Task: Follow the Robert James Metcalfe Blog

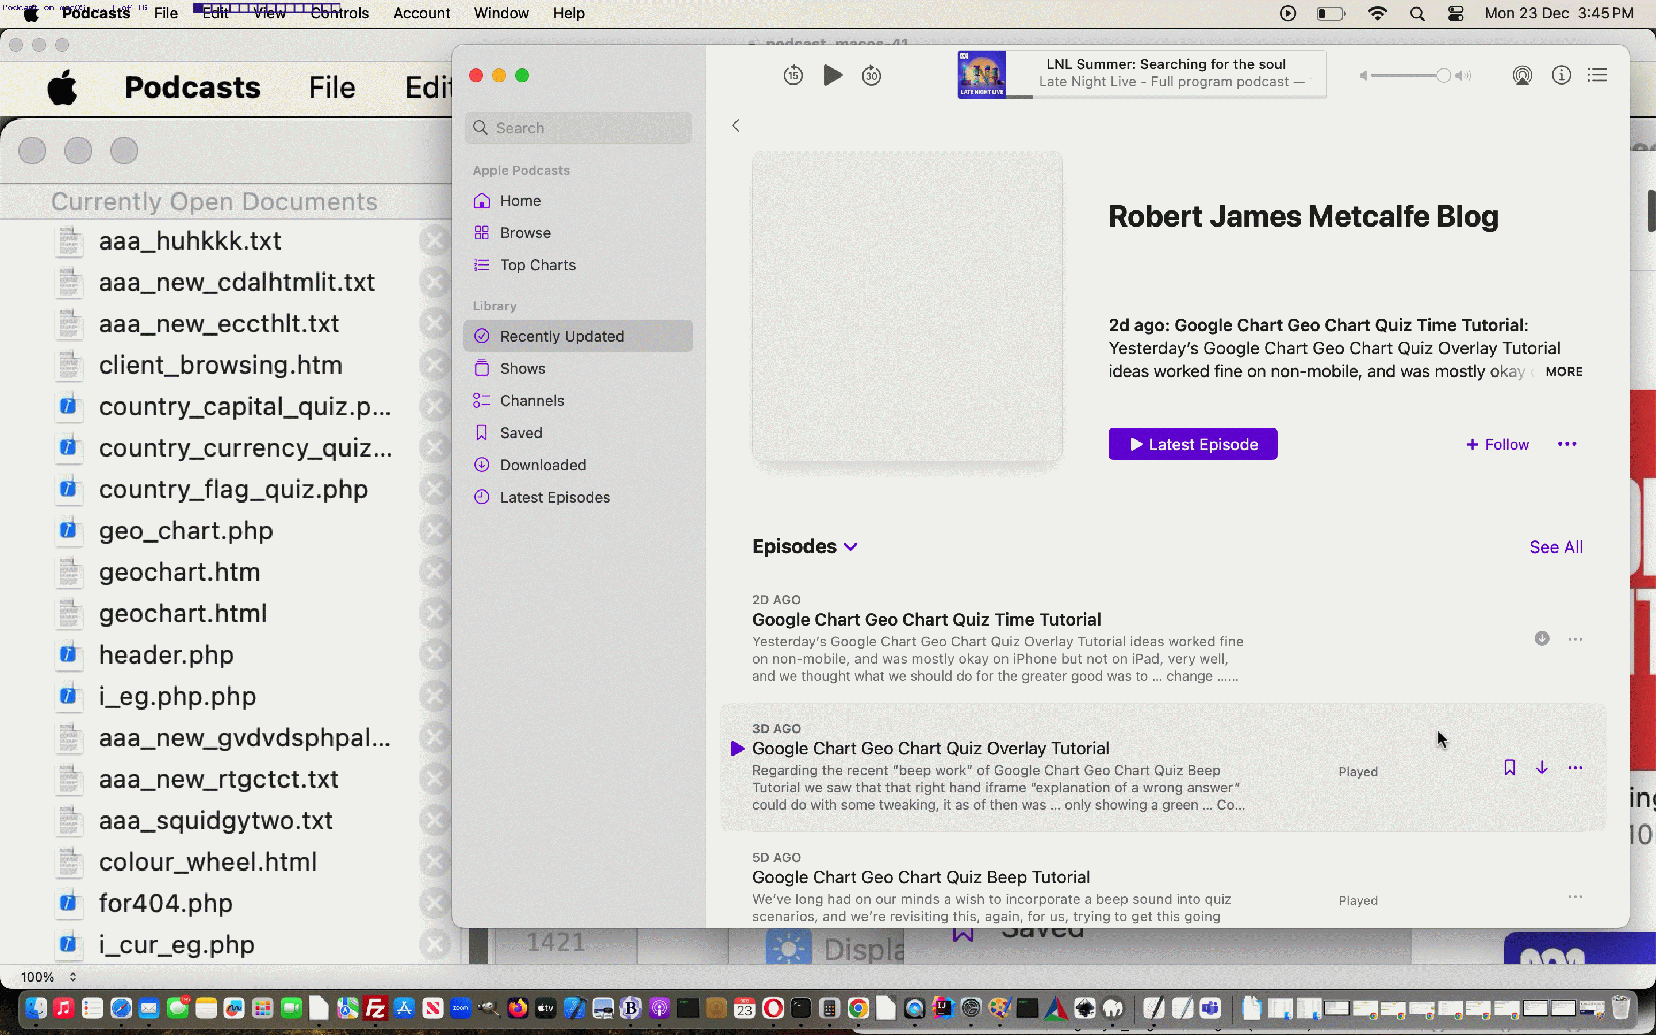Action: tap(1497, 444)
